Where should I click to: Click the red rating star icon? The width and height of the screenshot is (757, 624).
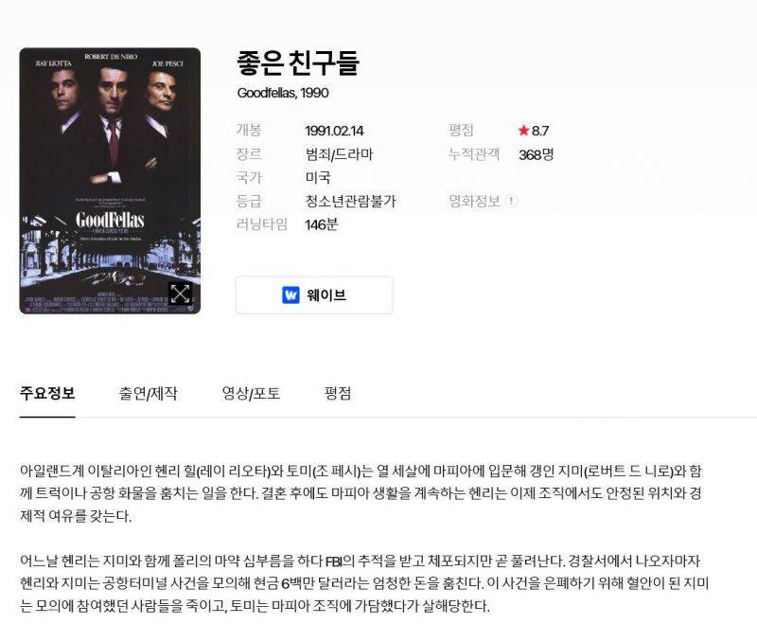click(523, 131)
